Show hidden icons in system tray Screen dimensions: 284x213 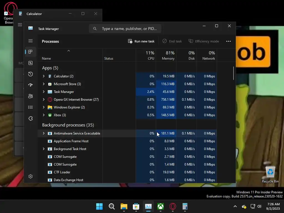(235, 206)
